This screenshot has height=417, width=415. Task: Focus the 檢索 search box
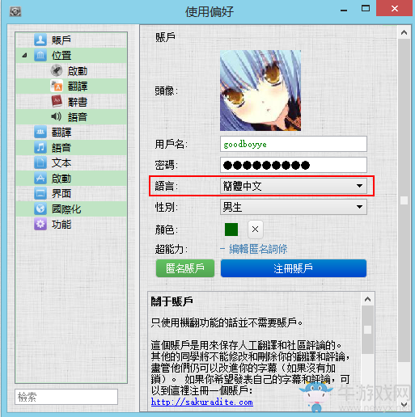click(x=66, y=397)
